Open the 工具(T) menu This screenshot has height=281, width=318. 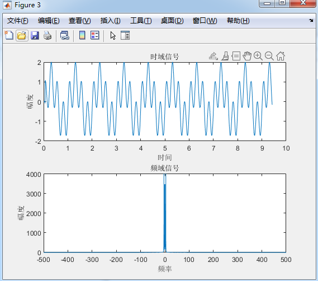coord(141,21)
